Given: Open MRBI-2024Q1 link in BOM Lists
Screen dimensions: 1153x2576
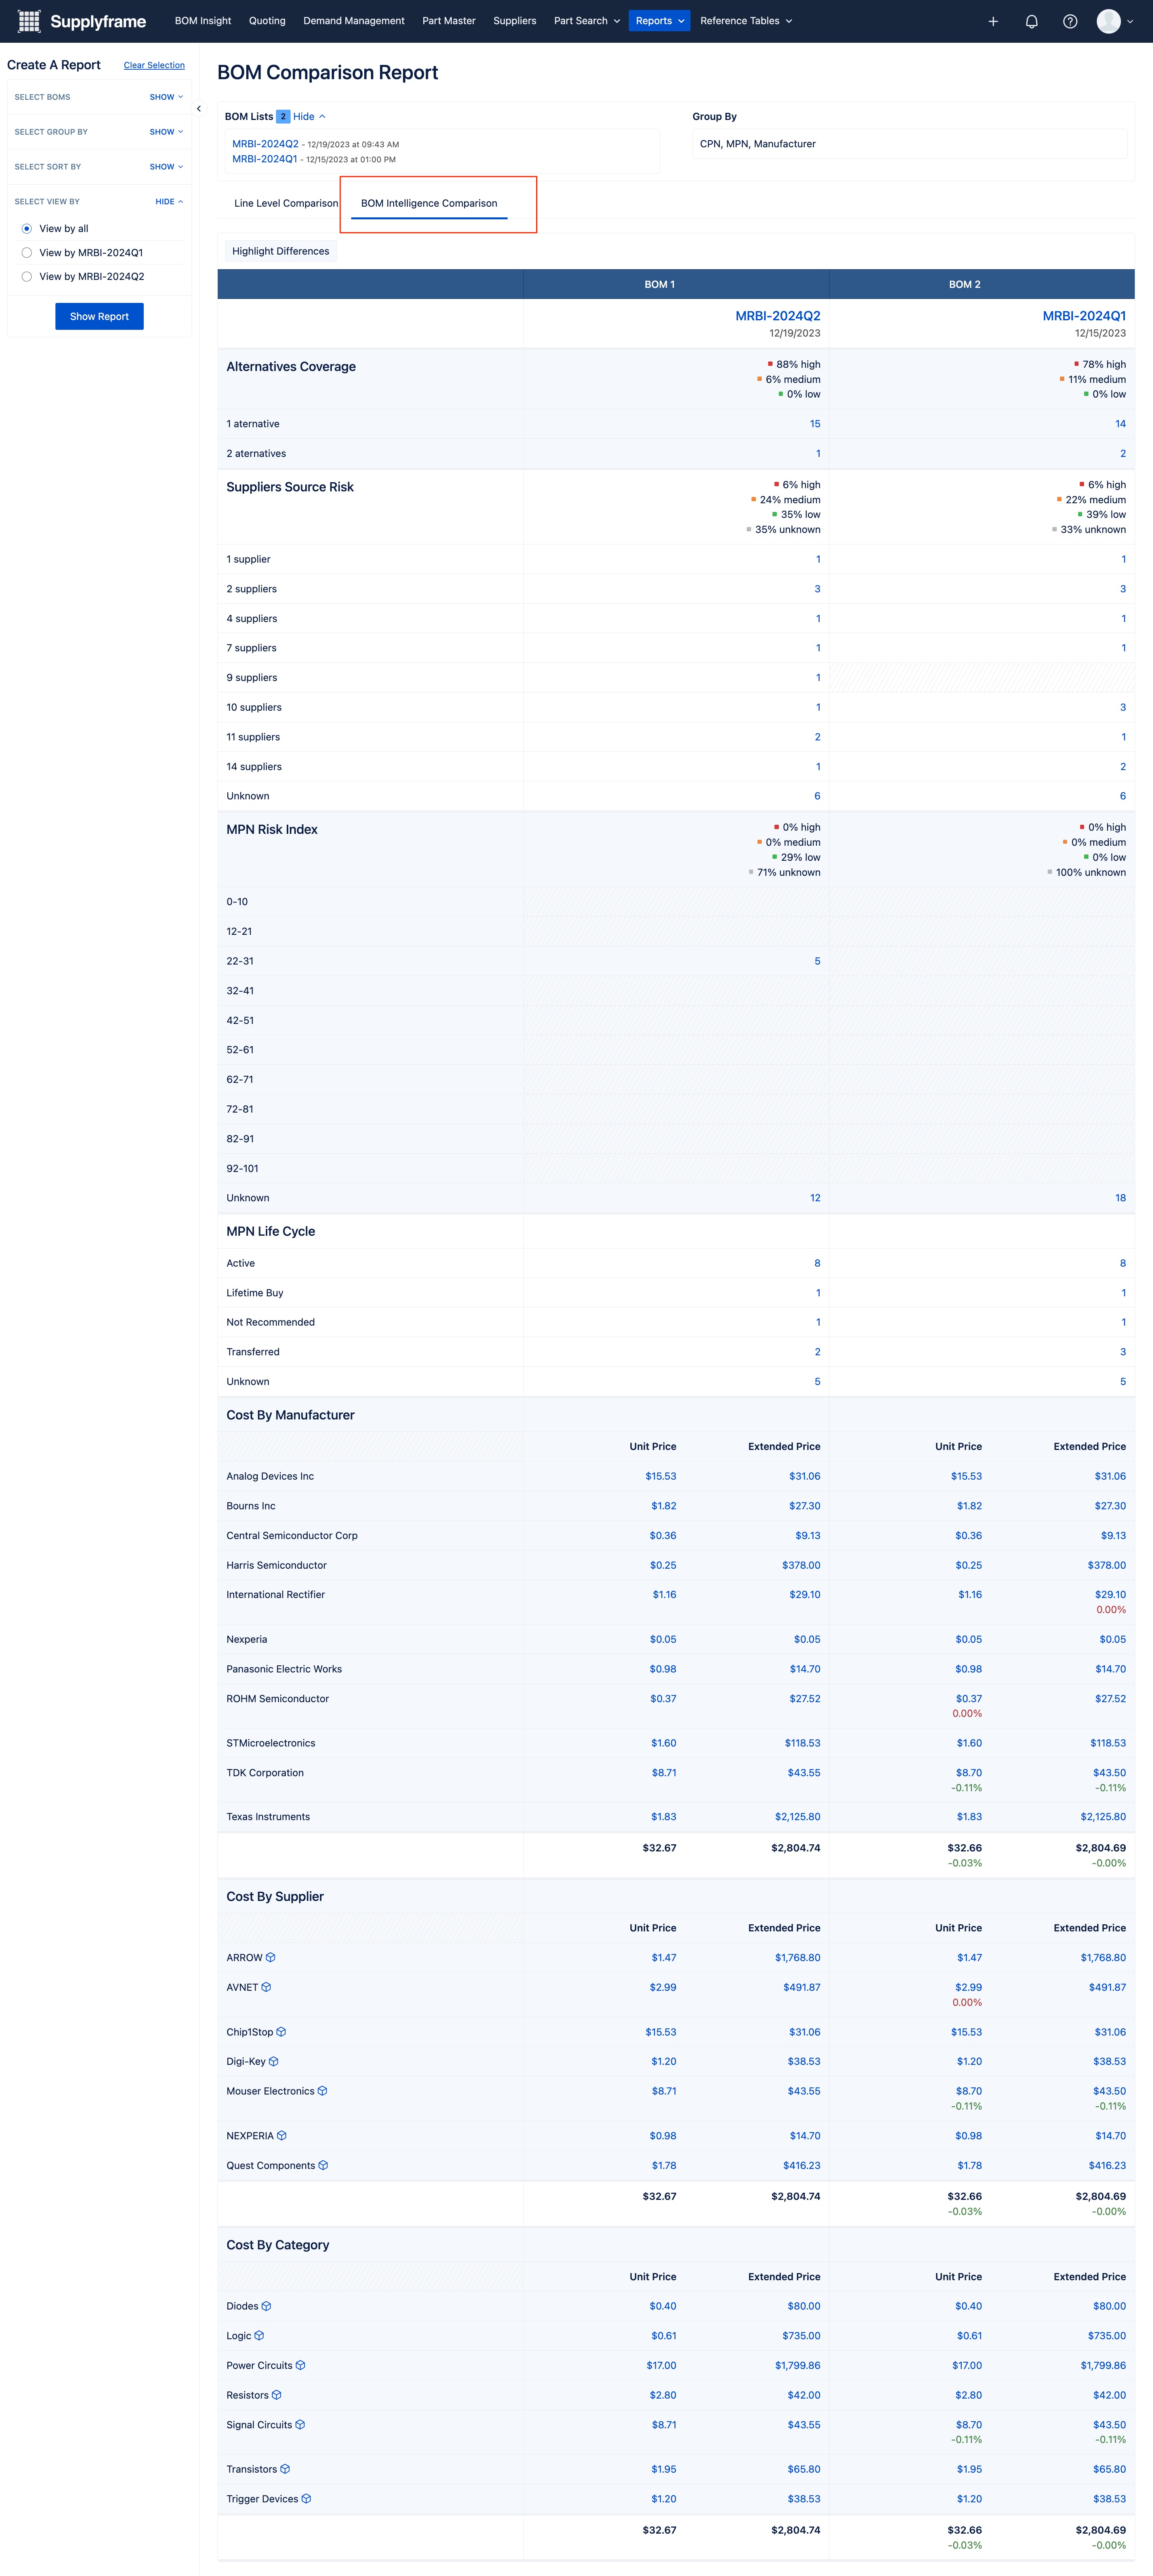Looking at the screenshot, I should [x=264, y=159].
